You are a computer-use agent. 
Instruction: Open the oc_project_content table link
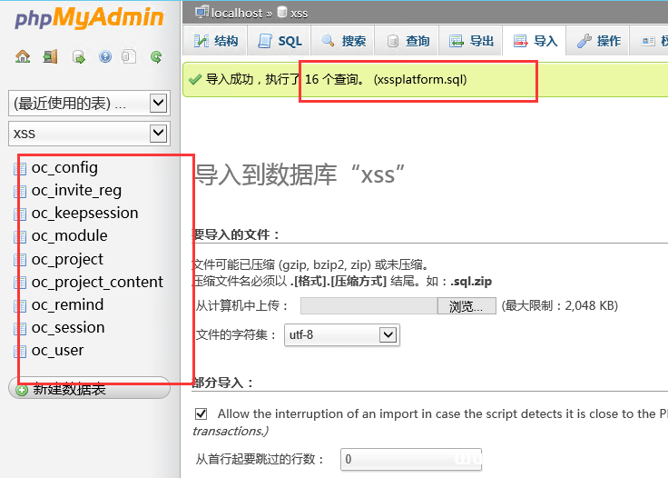click(x=97, y=282)
